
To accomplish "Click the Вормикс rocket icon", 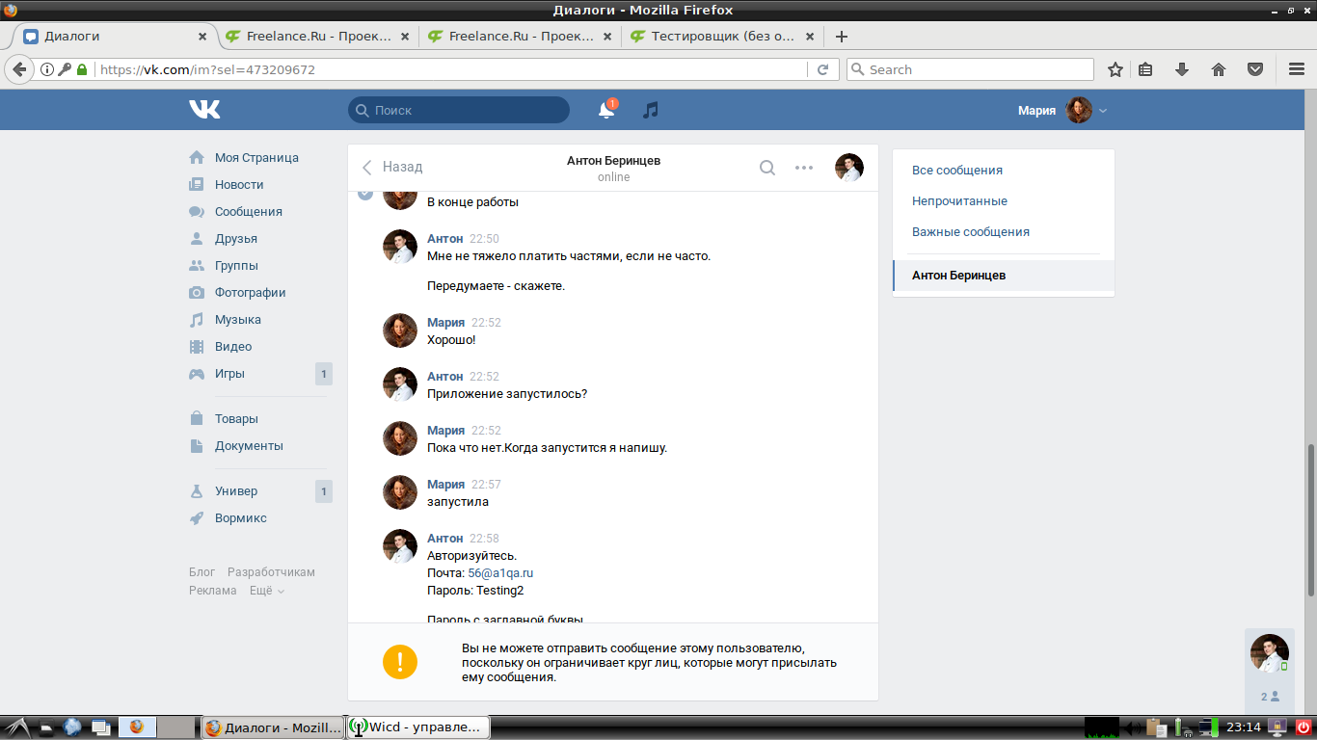I will (197, 517).
